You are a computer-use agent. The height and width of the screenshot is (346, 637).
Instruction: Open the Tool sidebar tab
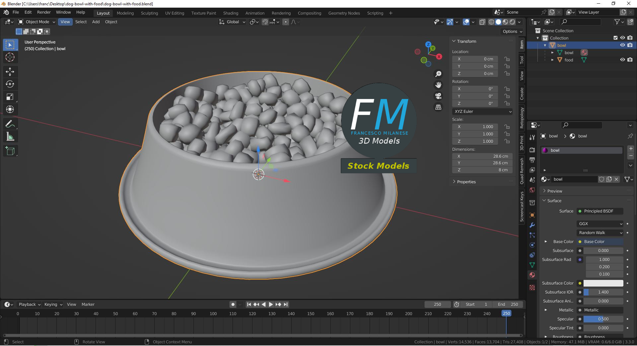(522, 60)
